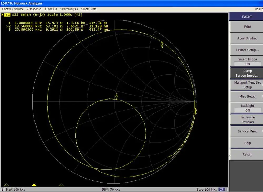
Task: Click marker 1 triangle at chart right edge
Action: click(195, 110)
